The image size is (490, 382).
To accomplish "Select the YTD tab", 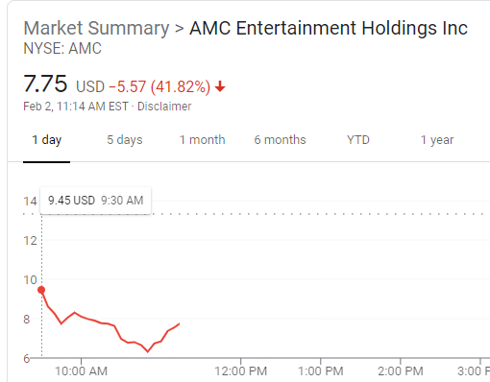I will [358, 140].
